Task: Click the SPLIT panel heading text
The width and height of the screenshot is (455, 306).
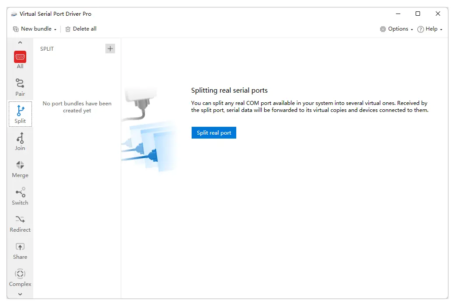Action: (47, 49)
